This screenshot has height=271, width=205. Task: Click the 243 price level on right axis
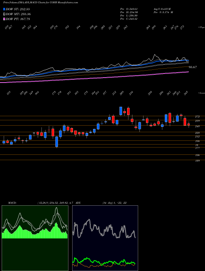[x=197, y=126]
